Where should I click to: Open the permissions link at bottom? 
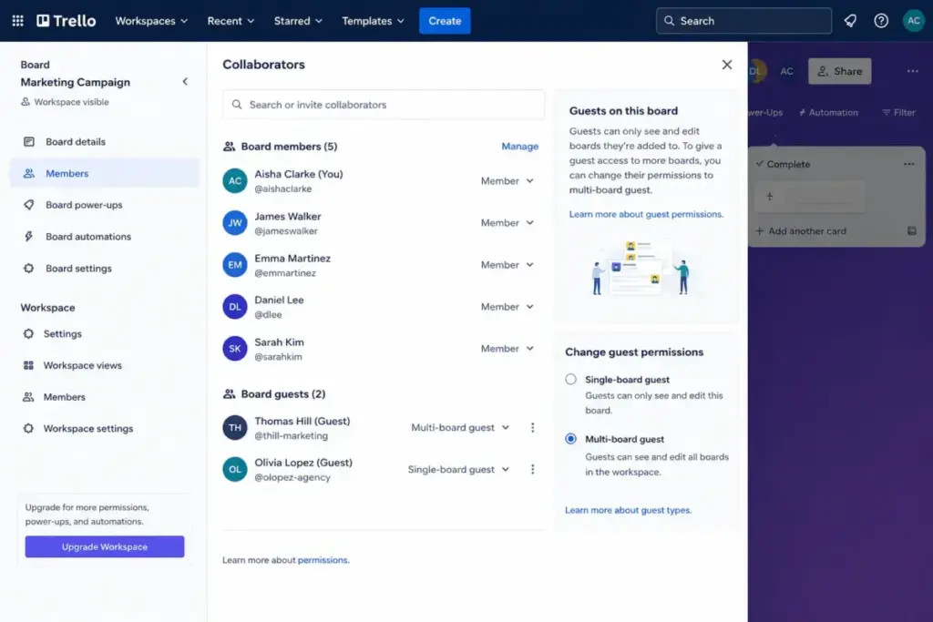pyautogui.click(x=323, y=560)
